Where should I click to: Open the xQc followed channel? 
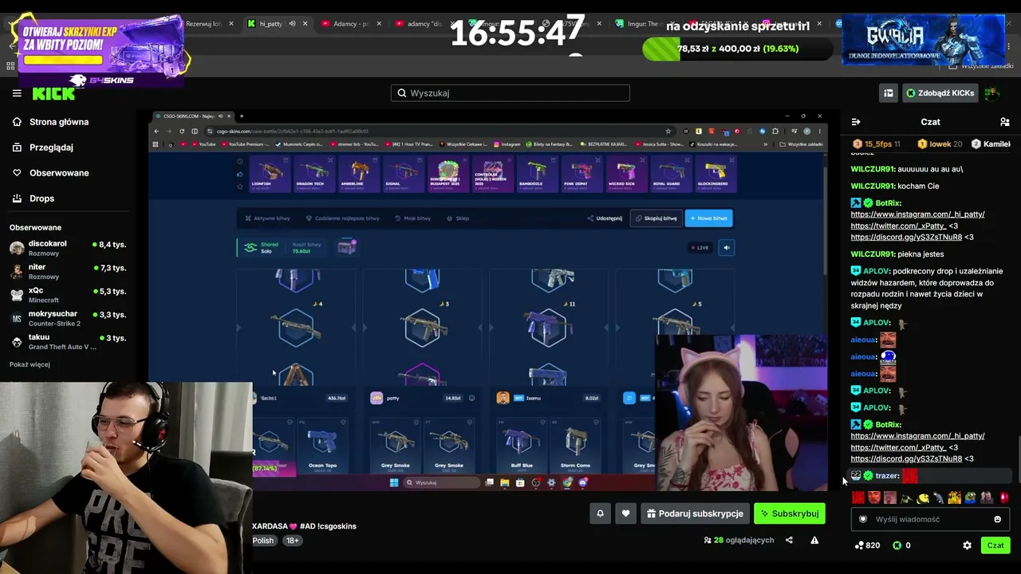[69, 295]
